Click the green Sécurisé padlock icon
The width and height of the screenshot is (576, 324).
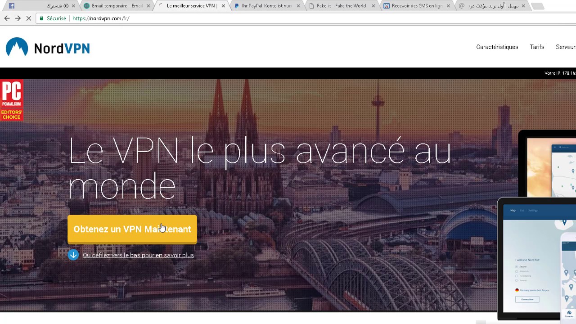[x=42, y=18]
